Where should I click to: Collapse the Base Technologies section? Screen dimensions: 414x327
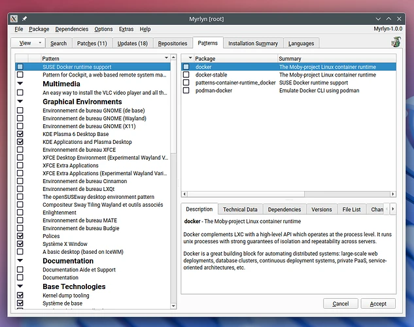point(20,286)
